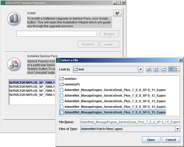Select AdventNet_ManageEngine_ServiceDesk_Plus_7_0_0_SP-0_13_0.ppm
184x147 pixels.
coord(115,101)
